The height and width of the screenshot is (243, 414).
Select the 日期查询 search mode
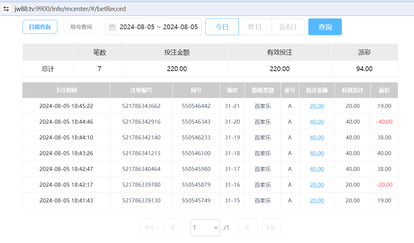(x=40, y=27)
